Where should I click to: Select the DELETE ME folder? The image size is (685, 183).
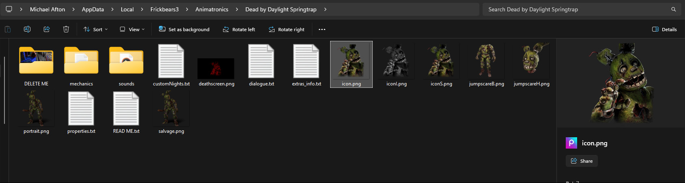(x=36, y=65)
